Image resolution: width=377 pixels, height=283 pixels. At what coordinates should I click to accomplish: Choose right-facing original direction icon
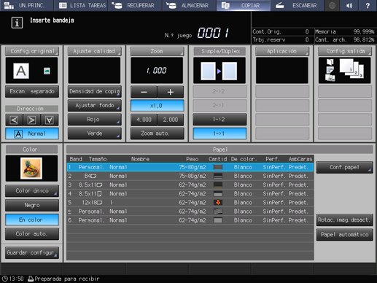[x=31, y=120]
